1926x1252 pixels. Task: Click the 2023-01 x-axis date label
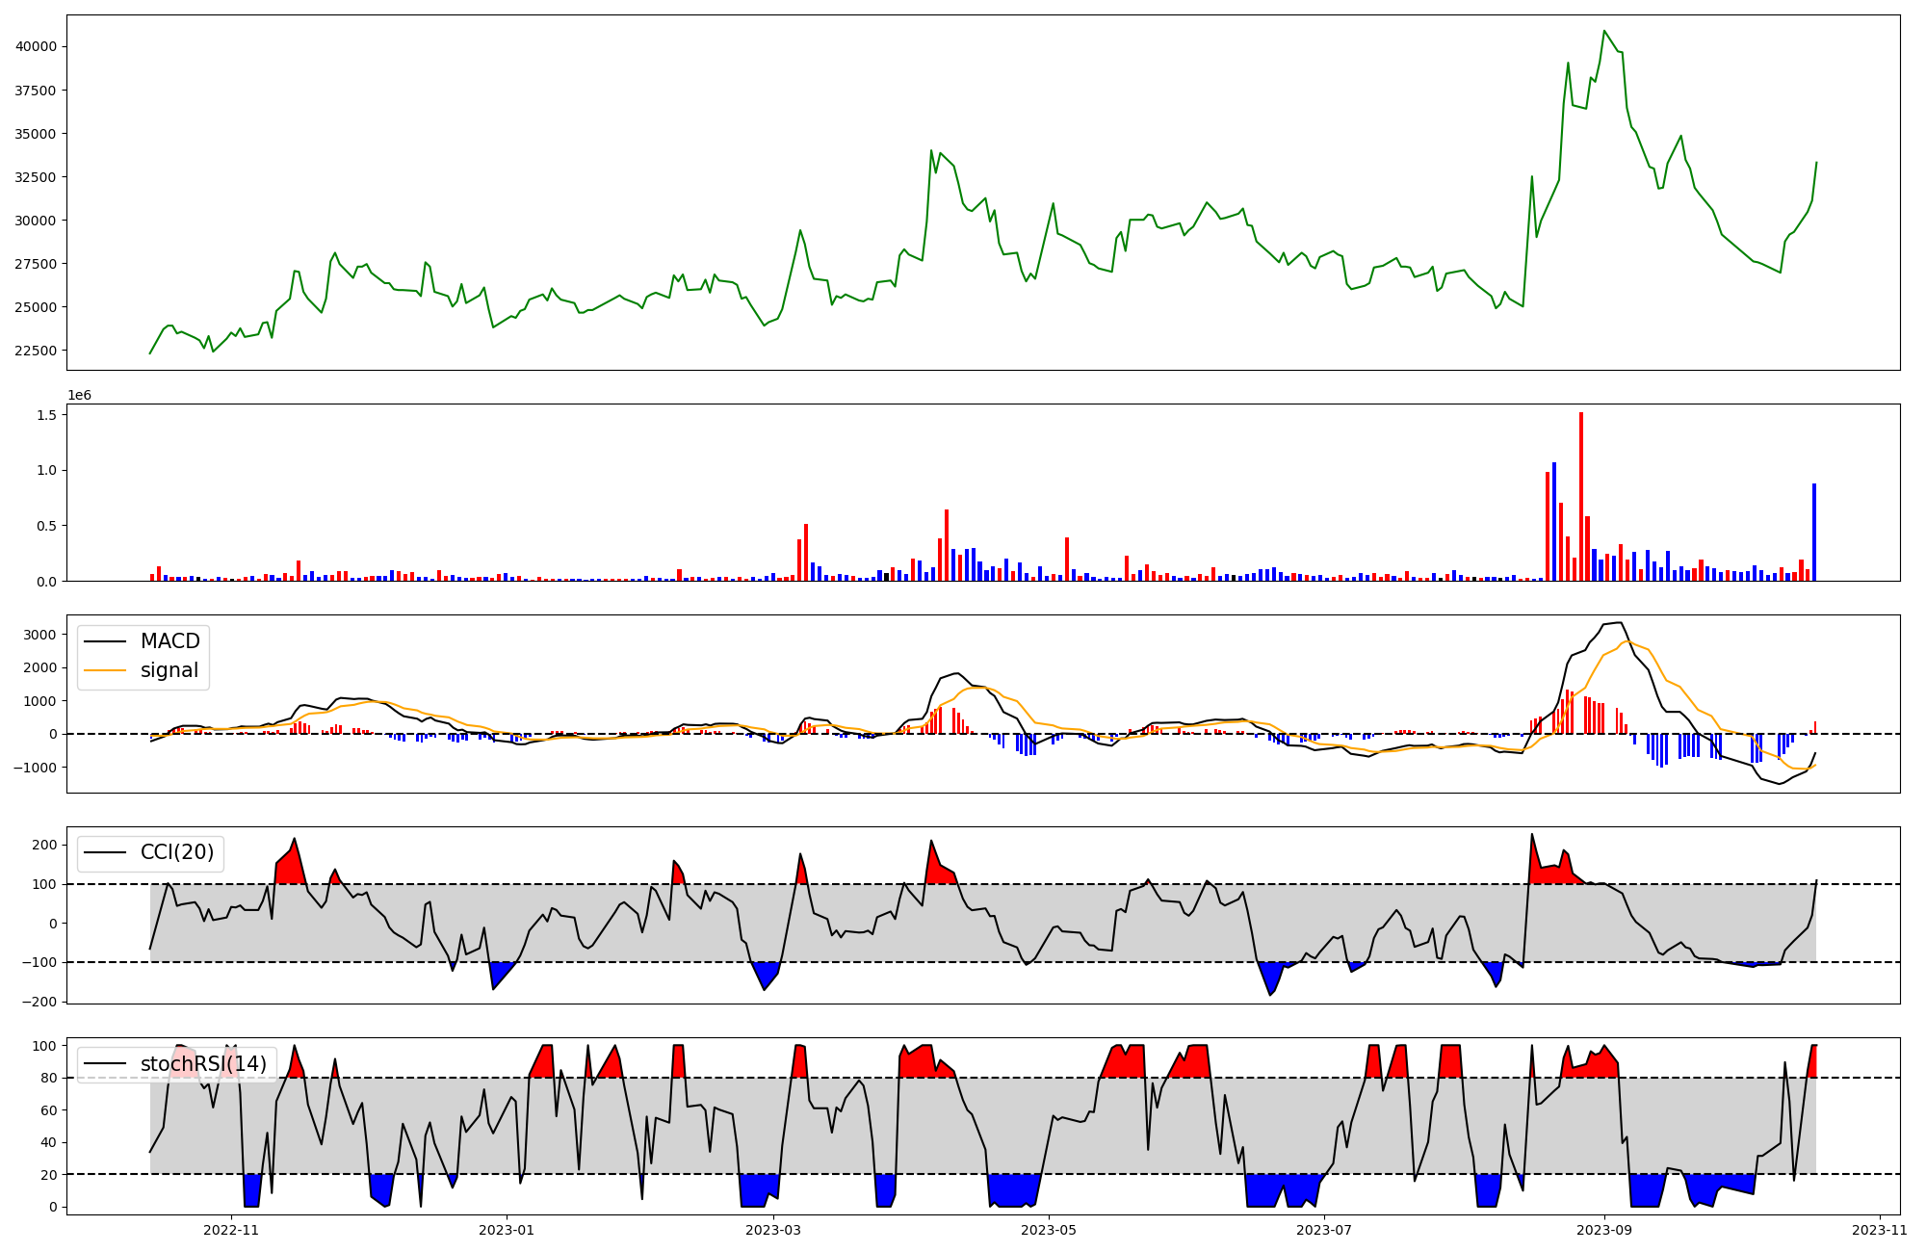[507, 1229]
